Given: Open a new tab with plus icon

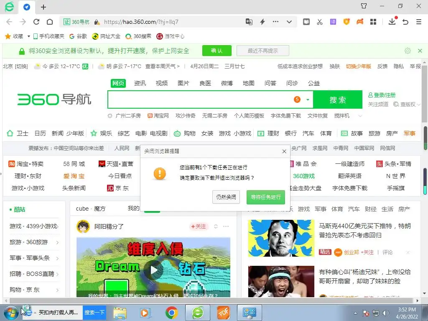Looking at the screenshot, I should pyautogui.click(x=43, y=7).
